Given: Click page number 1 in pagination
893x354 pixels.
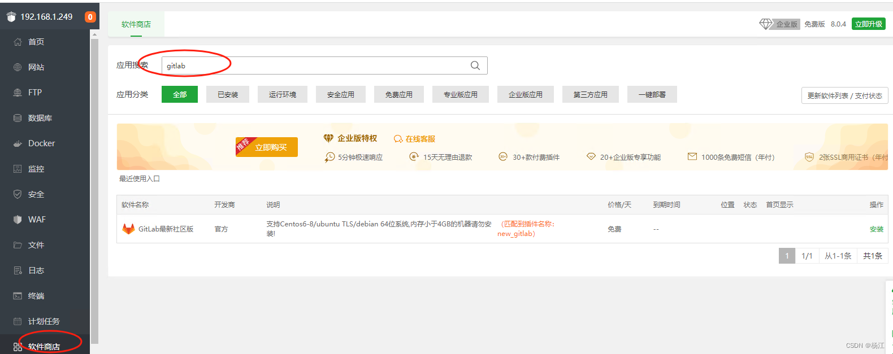Looking at the screenshot, I should (787, 256).
